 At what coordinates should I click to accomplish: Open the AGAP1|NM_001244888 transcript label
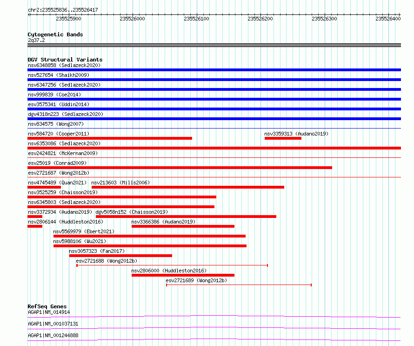[x=53, y=335]
